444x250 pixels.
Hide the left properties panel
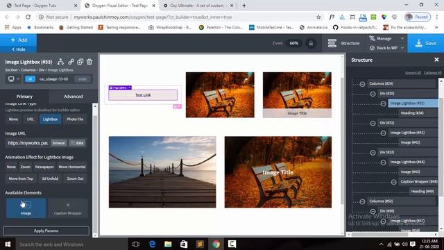19,49
